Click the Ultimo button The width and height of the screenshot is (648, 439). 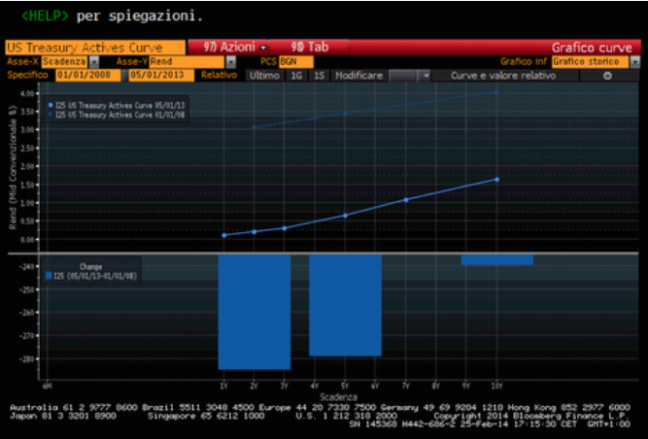[x=264, y=76]
